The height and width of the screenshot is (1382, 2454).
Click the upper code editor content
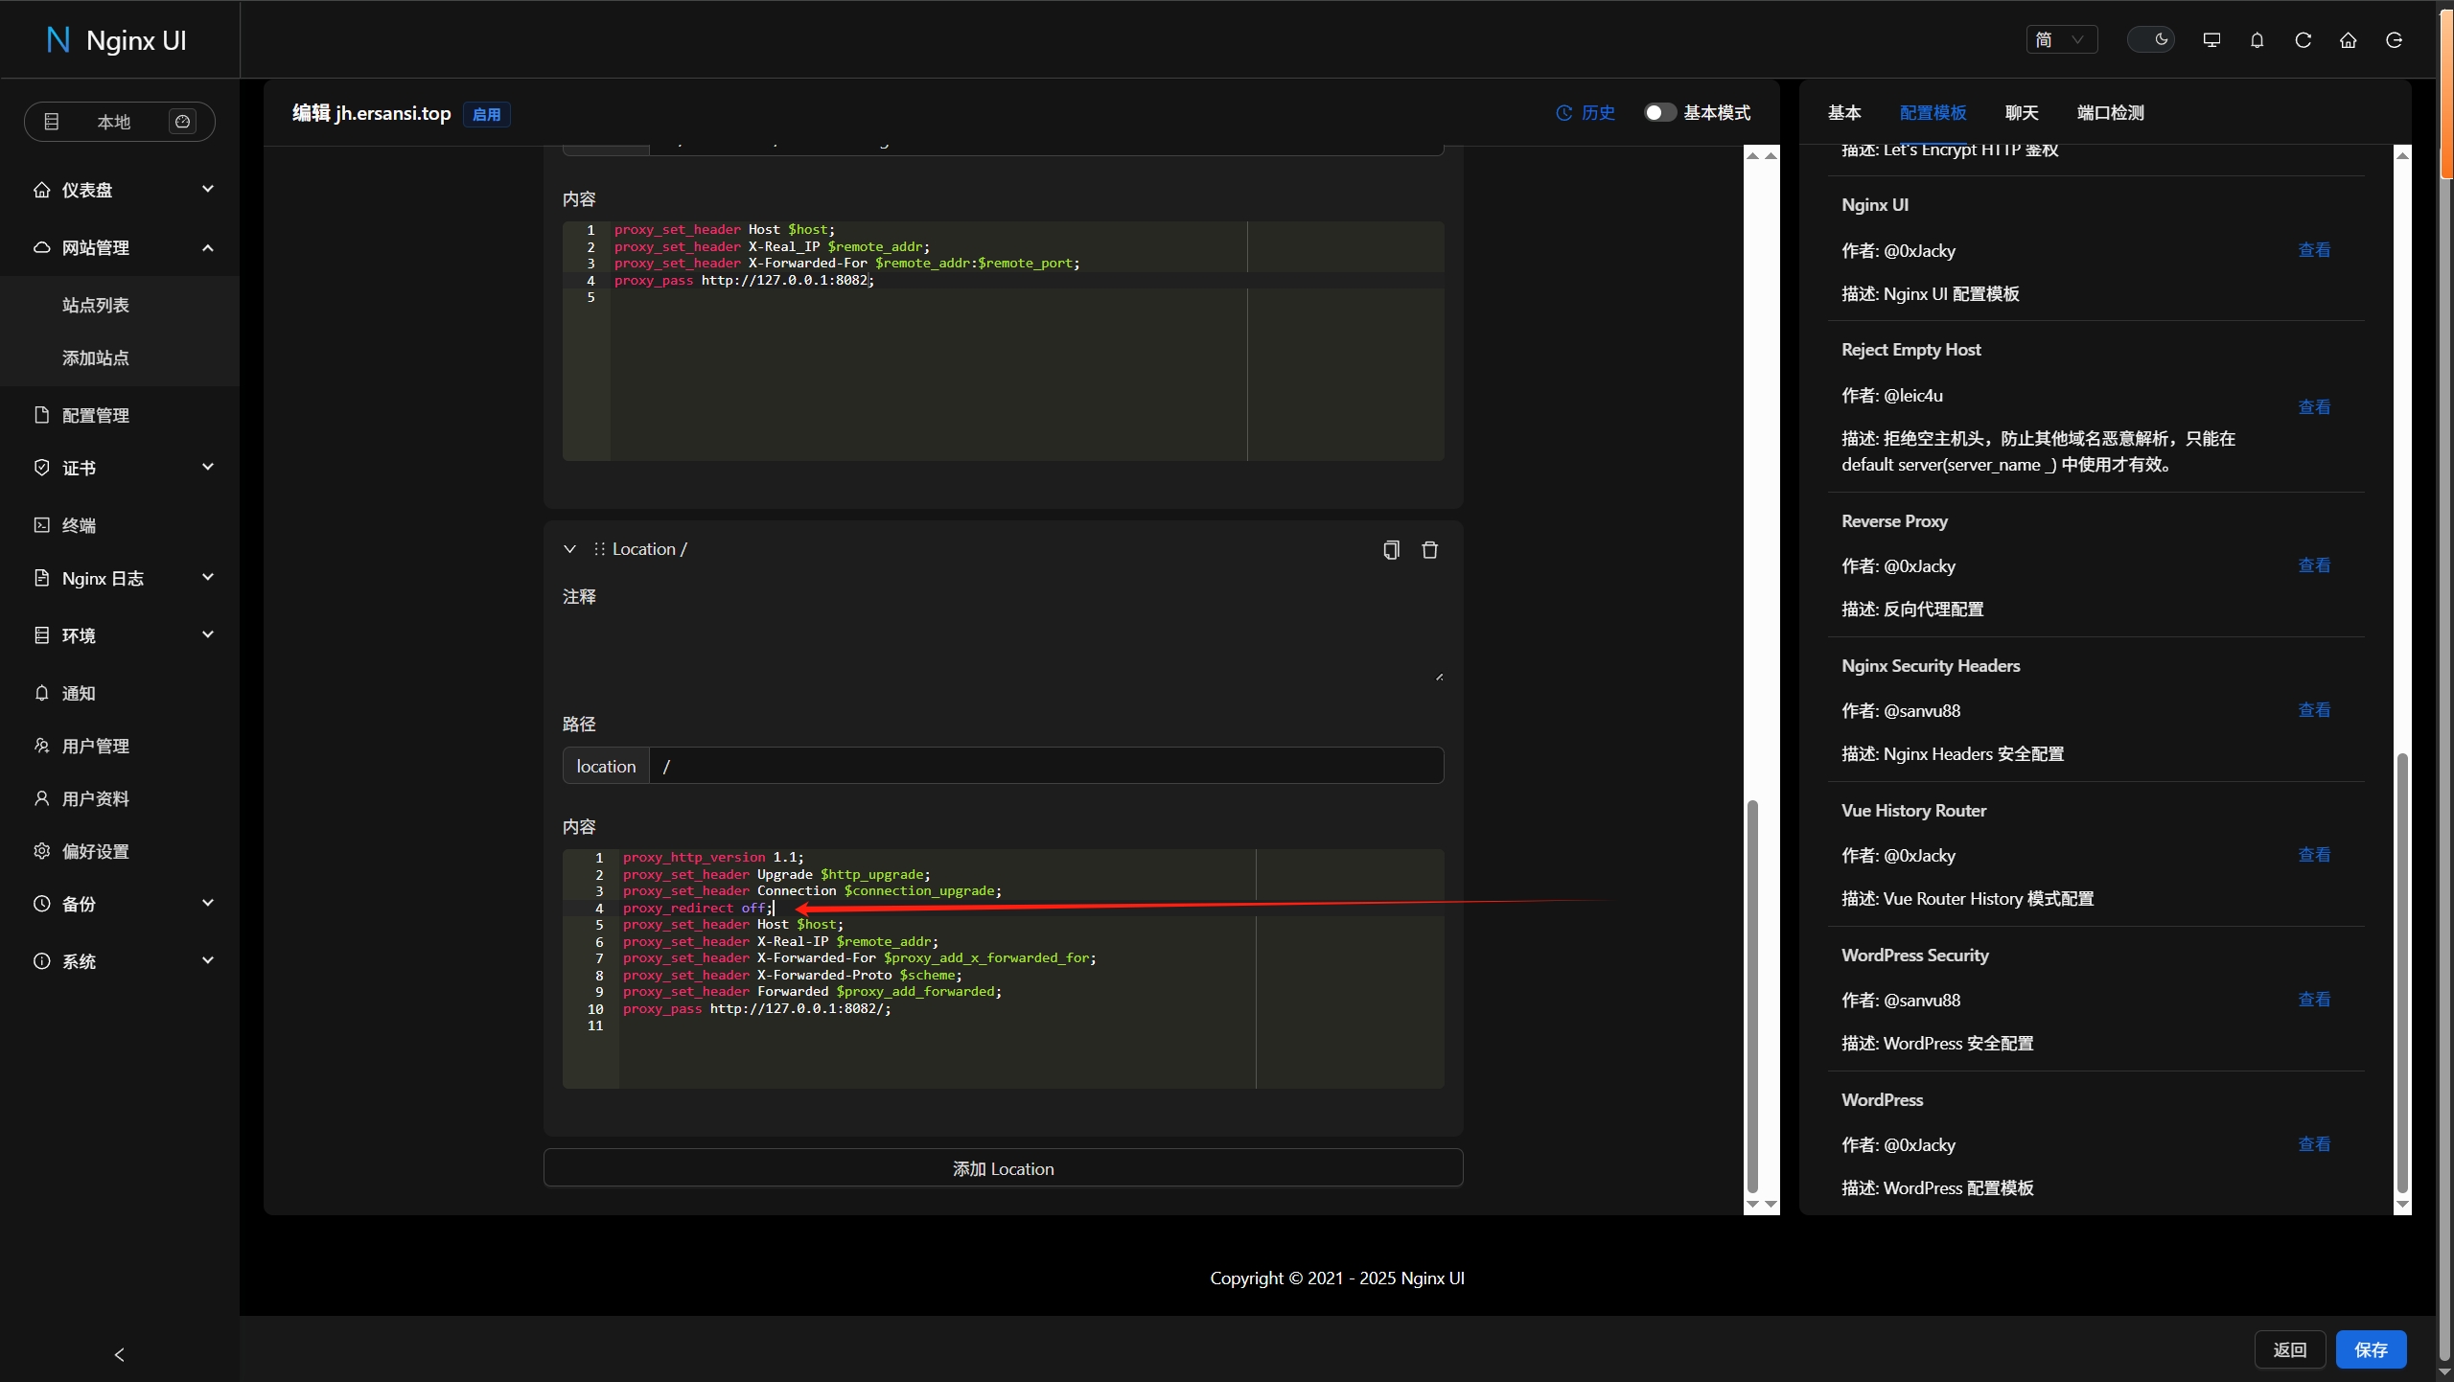click(1003, 340)
